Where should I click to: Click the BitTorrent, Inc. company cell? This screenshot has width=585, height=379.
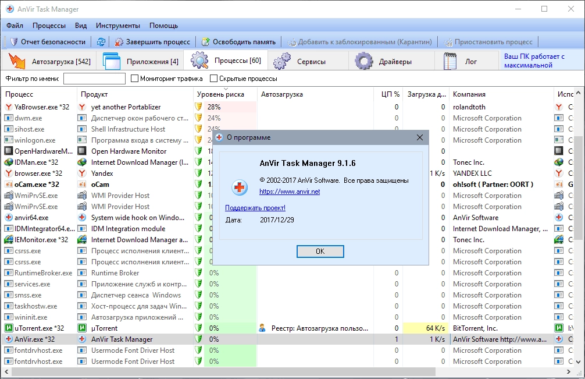[501, 328]
